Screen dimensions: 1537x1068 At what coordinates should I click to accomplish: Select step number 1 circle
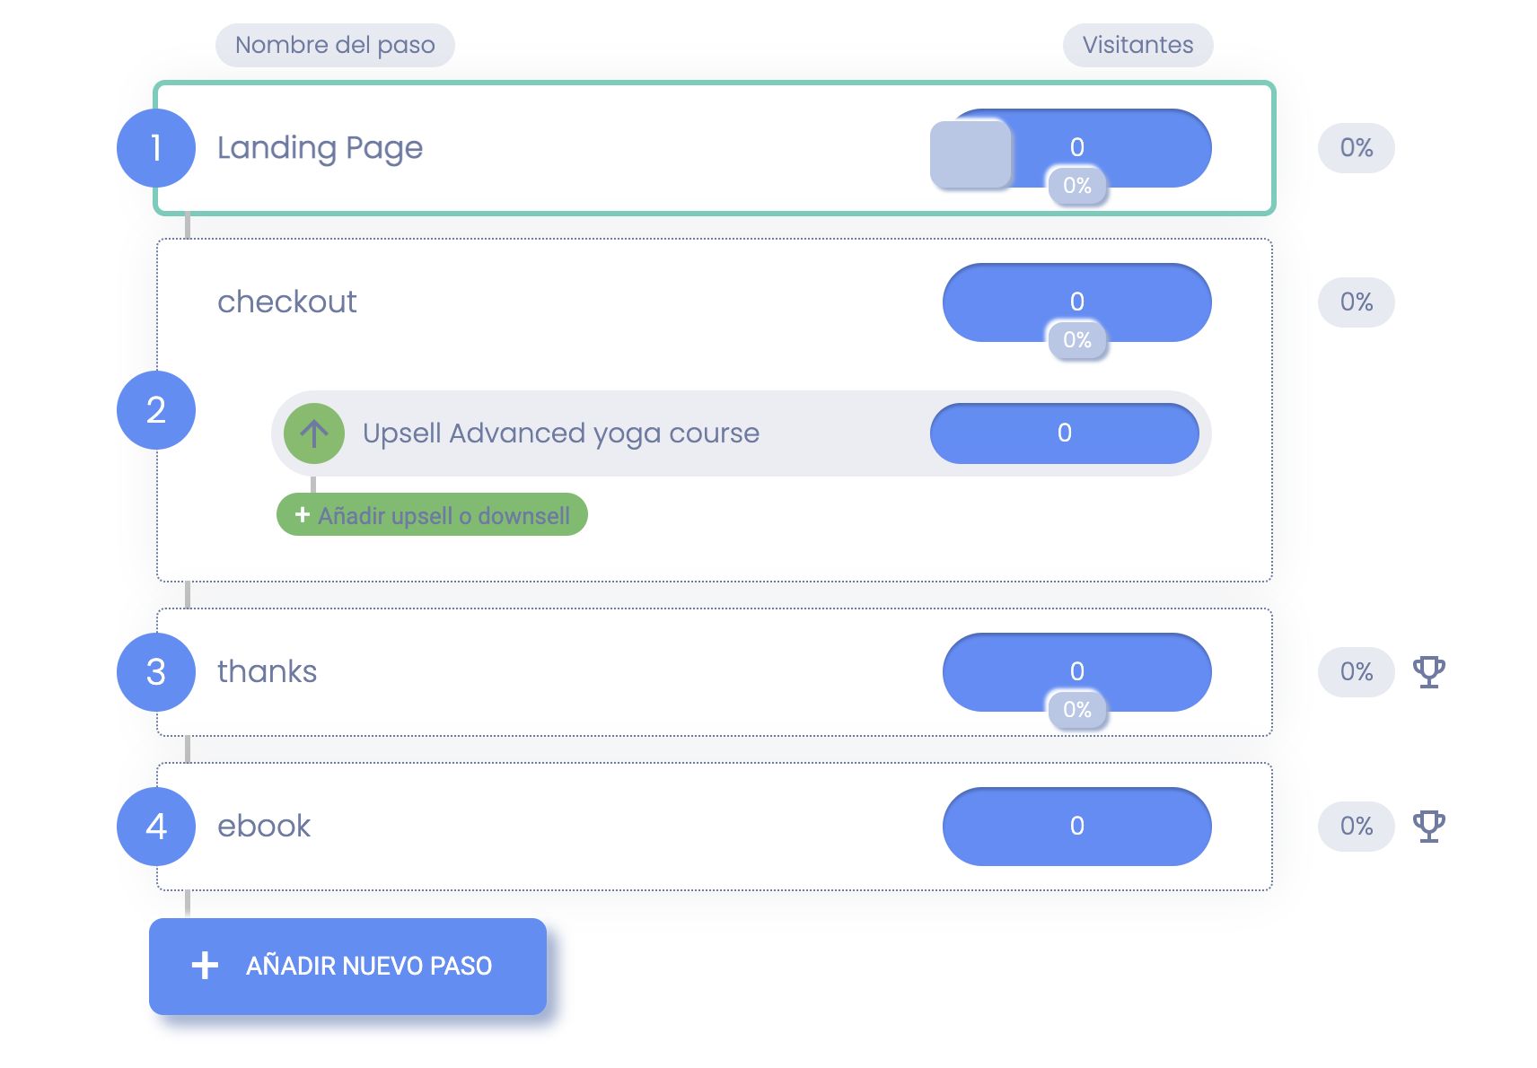(x=156, y=148)
